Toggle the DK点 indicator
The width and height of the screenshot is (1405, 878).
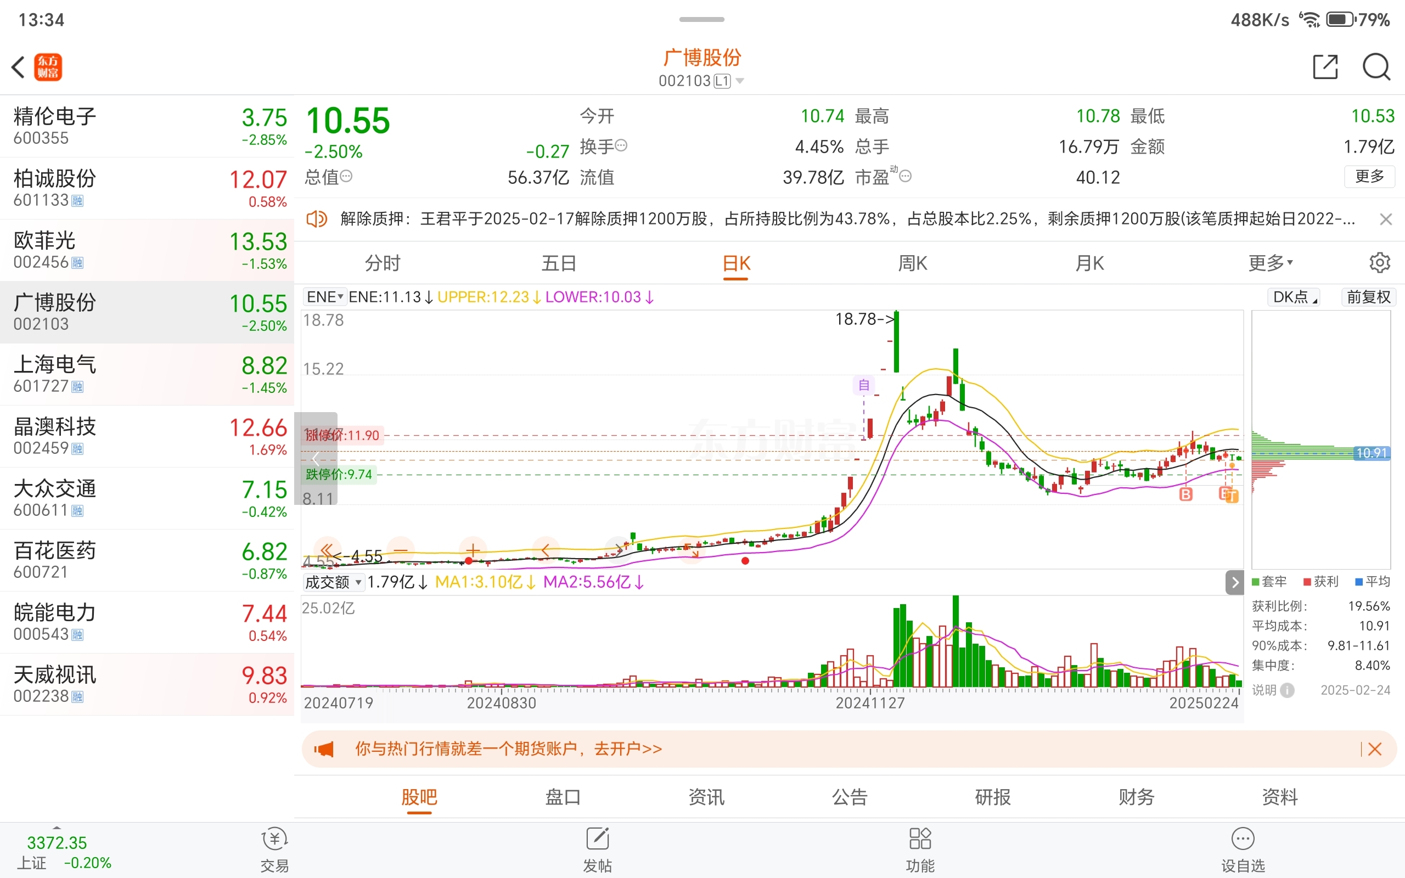(x=1294, y=297)
